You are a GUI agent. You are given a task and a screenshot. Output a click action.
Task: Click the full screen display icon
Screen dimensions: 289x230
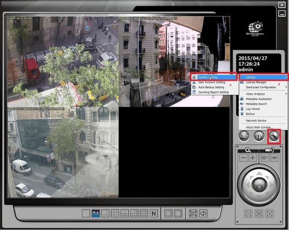coord(193,213)
